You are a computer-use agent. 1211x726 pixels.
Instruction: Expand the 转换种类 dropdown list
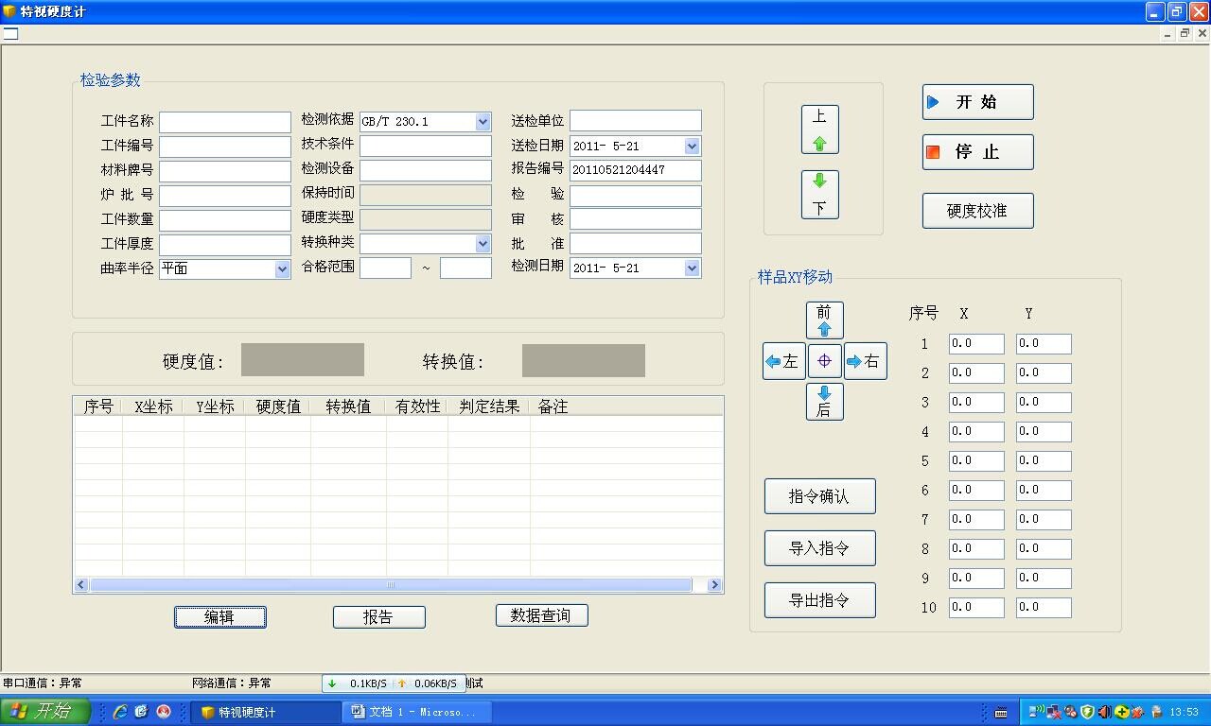tap(483, 244)
